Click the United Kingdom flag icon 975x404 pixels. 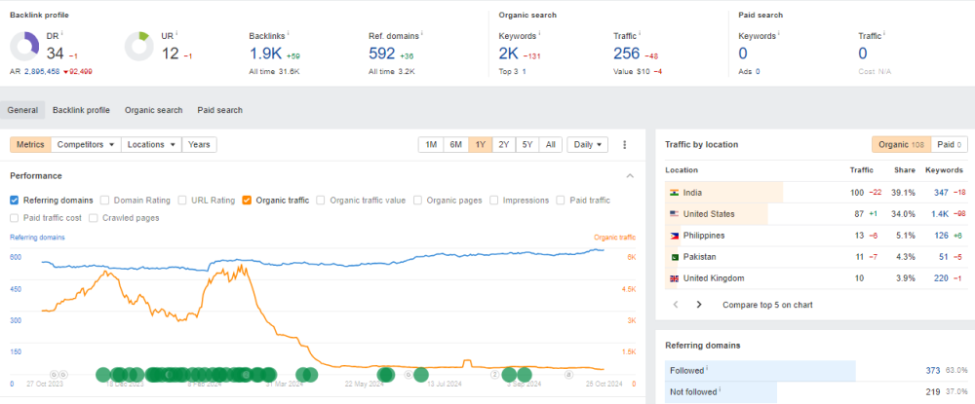[674, 278]
